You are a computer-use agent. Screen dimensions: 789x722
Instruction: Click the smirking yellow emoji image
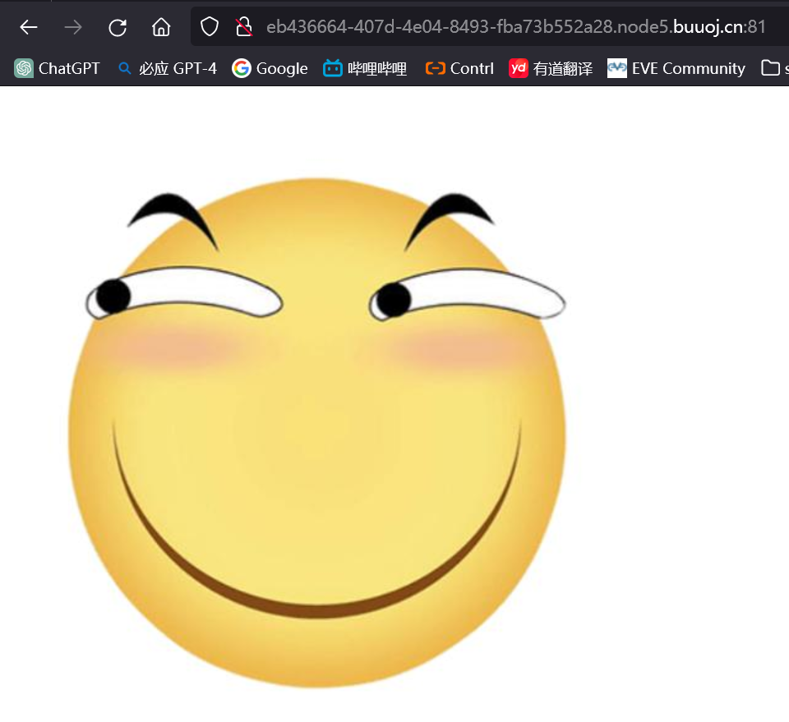click(317, 432)
